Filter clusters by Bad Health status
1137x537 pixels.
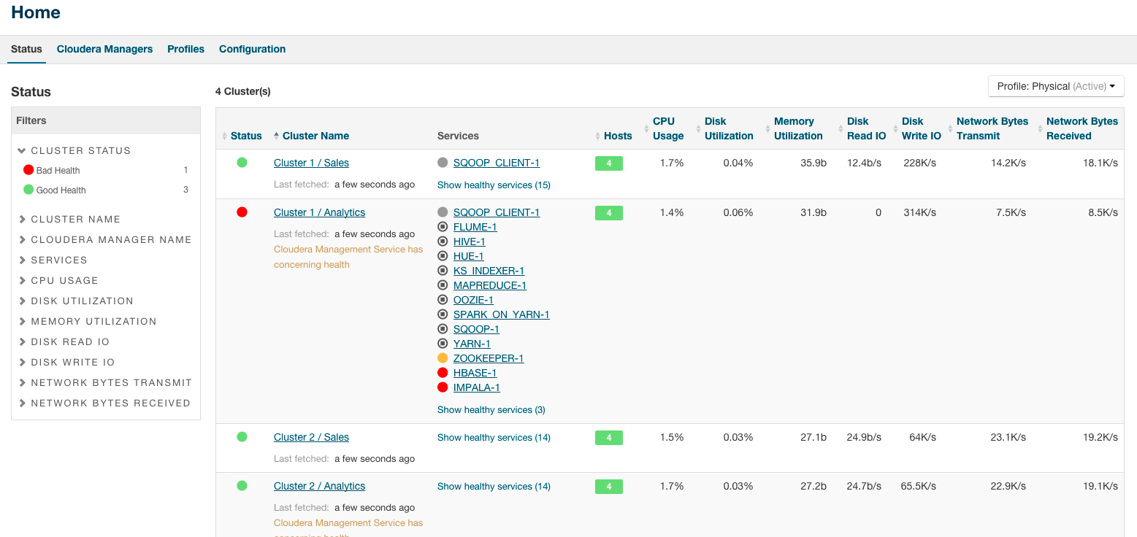tap(58, 171)
